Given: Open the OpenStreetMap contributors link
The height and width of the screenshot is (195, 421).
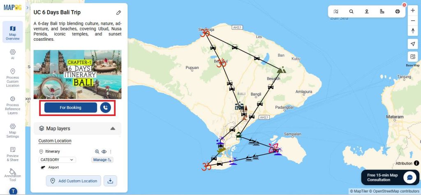Looking at the screenshot, I should (x=393, y=191).
